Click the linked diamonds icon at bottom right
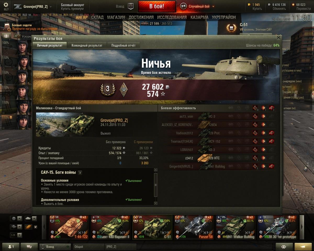The width and height of the screenshot is (314, 251). (x=284, y=247)
